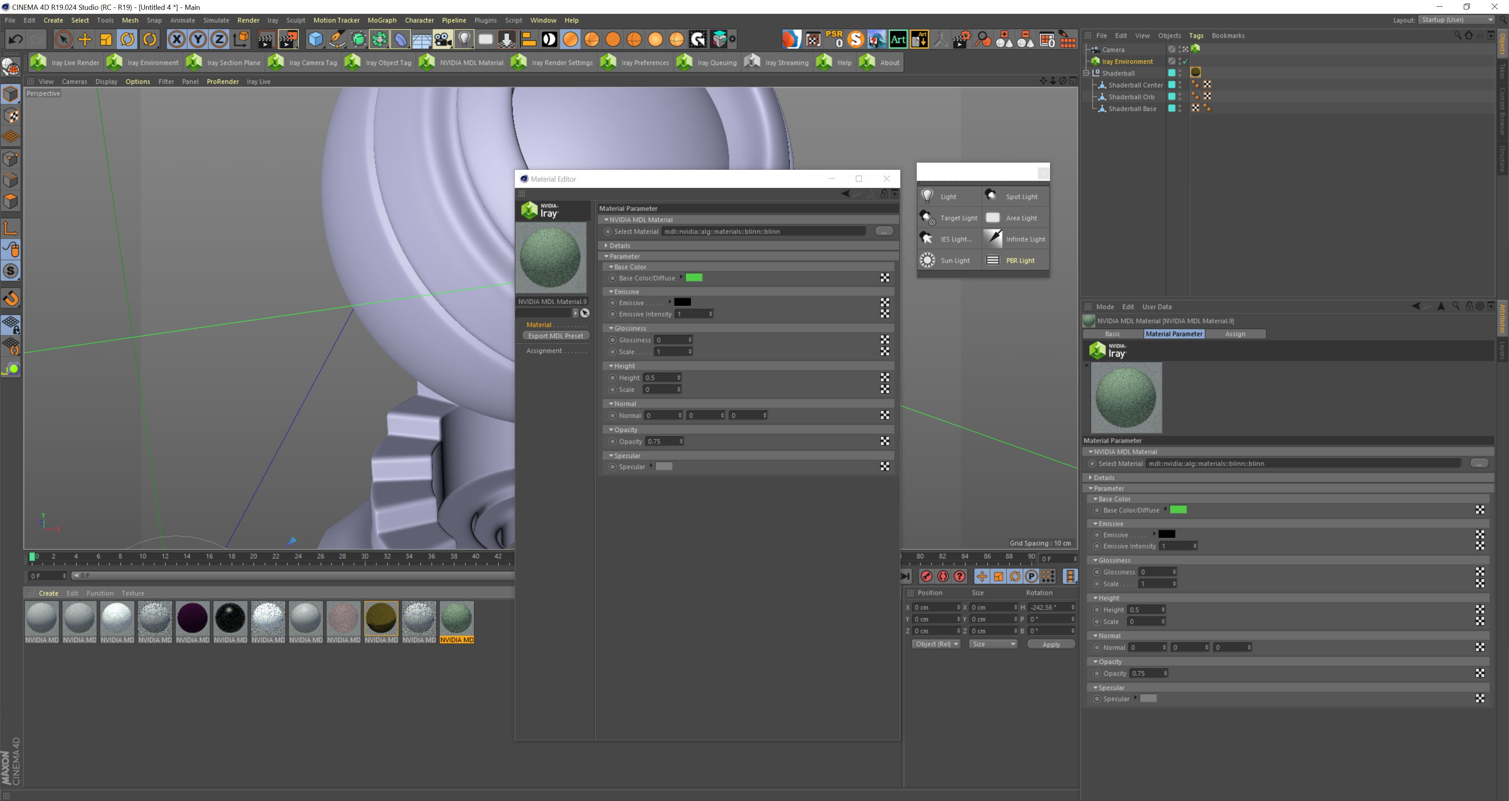
Task: Open the Light bulb object icon
Action: pyautogui.click(x=464, y=39)
